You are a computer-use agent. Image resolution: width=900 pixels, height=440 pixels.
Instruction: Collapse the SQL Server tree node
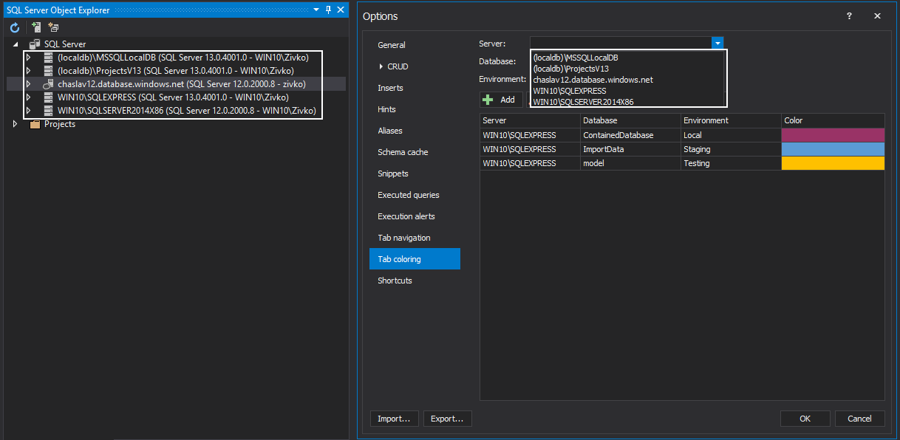pyautogui.click(x=16, y=43)
